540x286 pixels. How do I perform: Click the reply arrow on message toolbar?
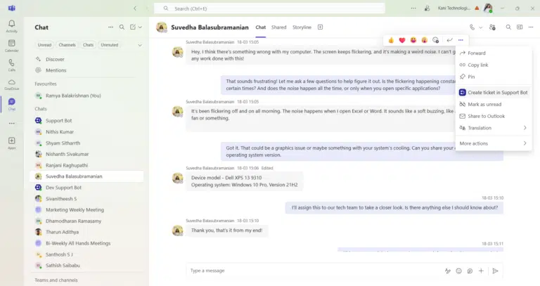pyautogui.click(x=449, y=40)
